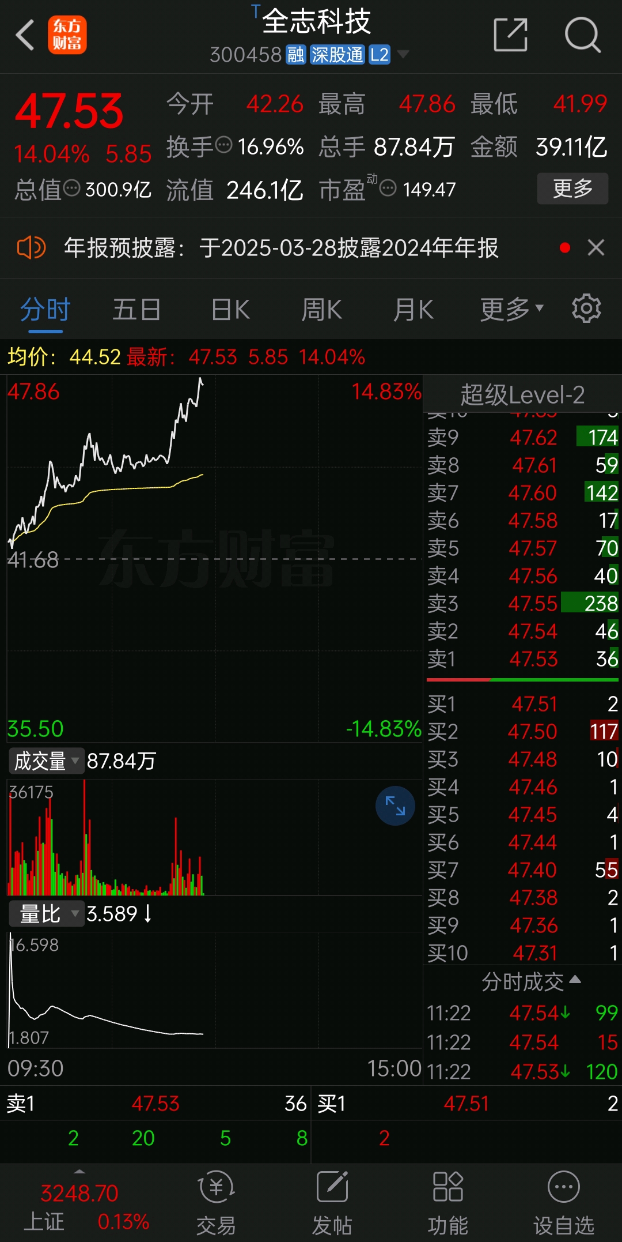
Task: Select the 卖7 47.60 order row
Action: (x=522, y=492)
